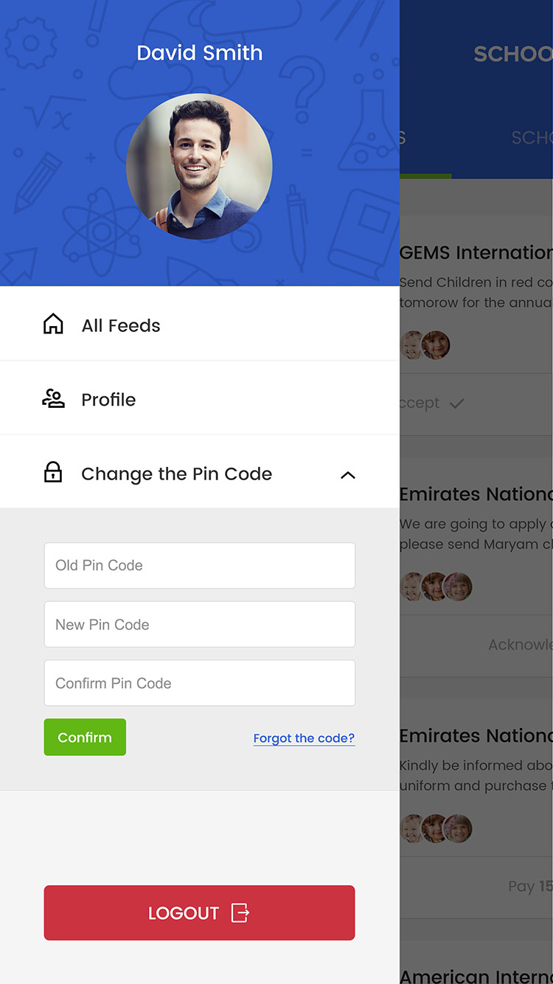The image size is (553, 984).
Task: Open the Profile menu item
Action: pos(200,398)
